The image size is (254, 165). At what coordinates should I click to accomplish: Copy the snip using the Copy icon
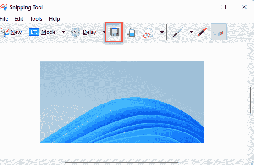131,32
